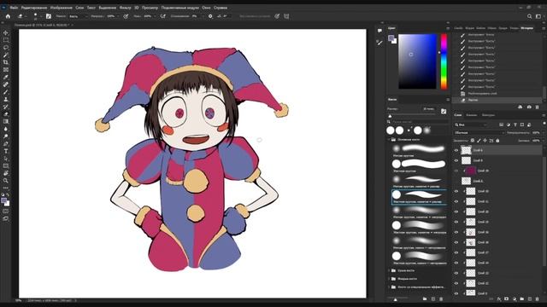Toggle pressure for opacity button
Viewport: 547px width, 307px height.
126,16
